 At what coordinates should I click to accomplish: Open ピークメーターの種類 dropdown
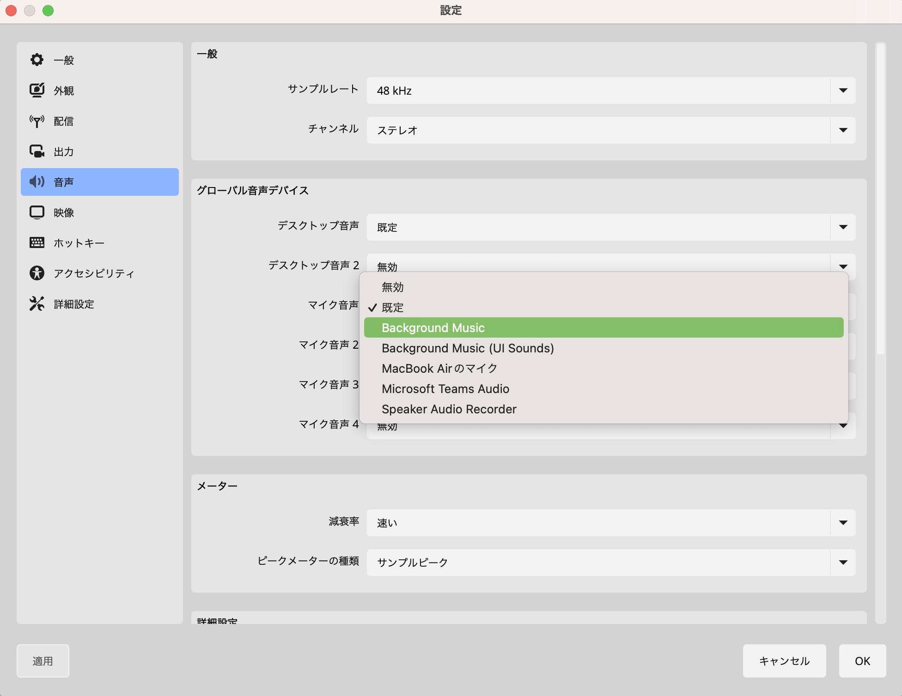(611, 563)
